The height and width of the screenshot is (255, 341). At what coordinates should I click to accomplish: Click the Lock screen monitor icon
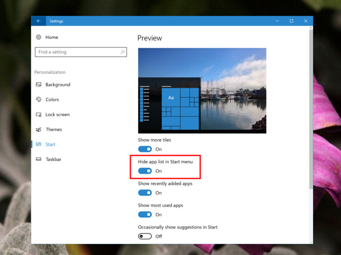coord(38,115)
